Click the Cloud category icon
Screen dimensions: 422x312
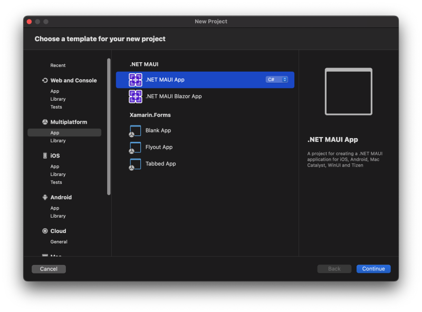coord(45,231)
